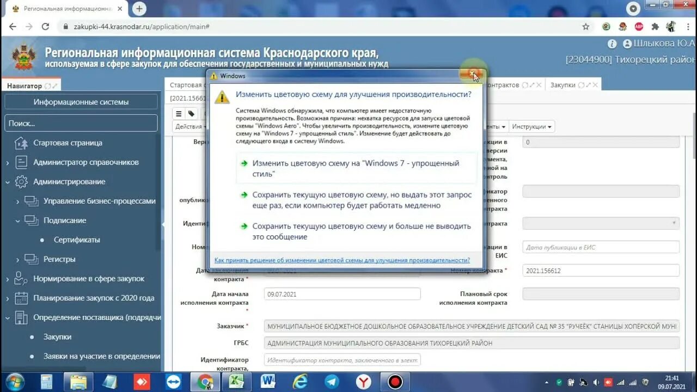Bookmark this page with the star
The width and height of the screenshot is (697, 392).
586,26
